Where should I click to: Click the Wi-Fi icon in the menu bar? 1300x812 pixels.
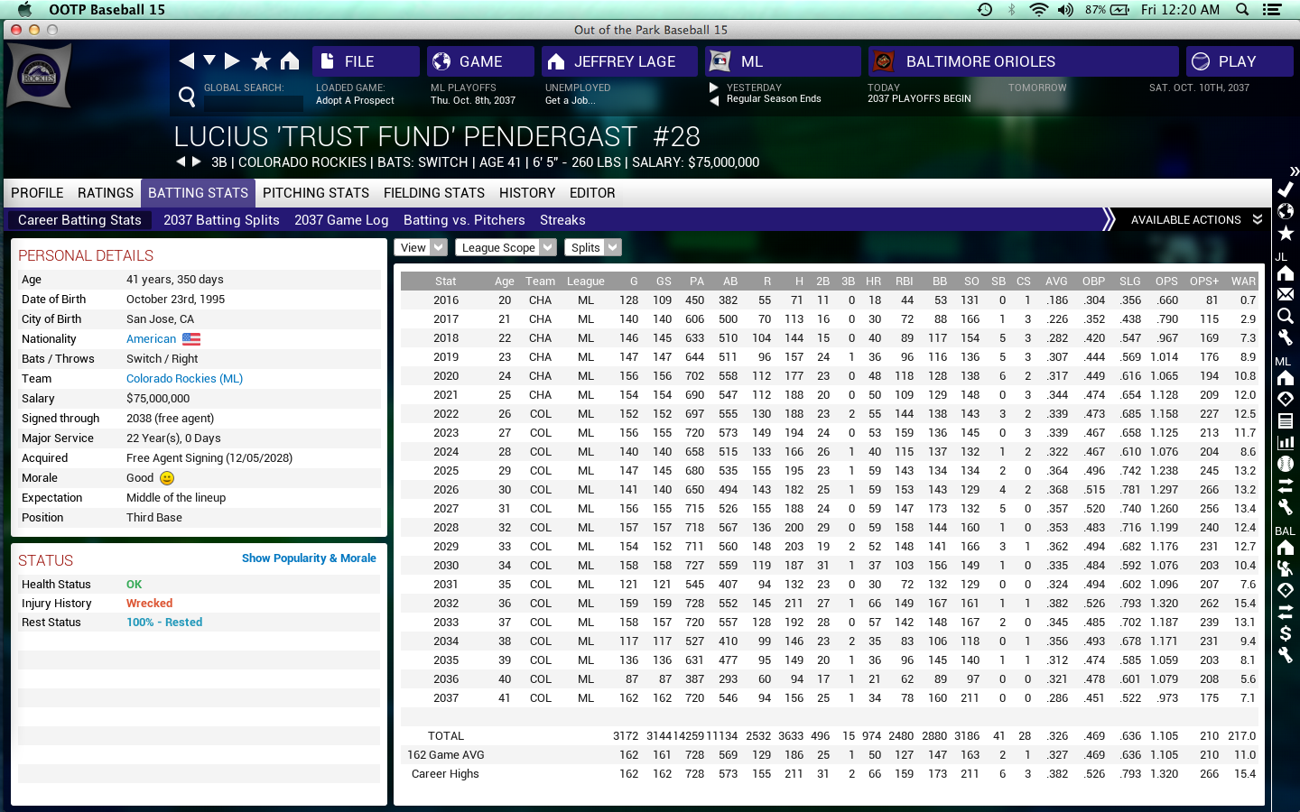(x=1038, y=10)
